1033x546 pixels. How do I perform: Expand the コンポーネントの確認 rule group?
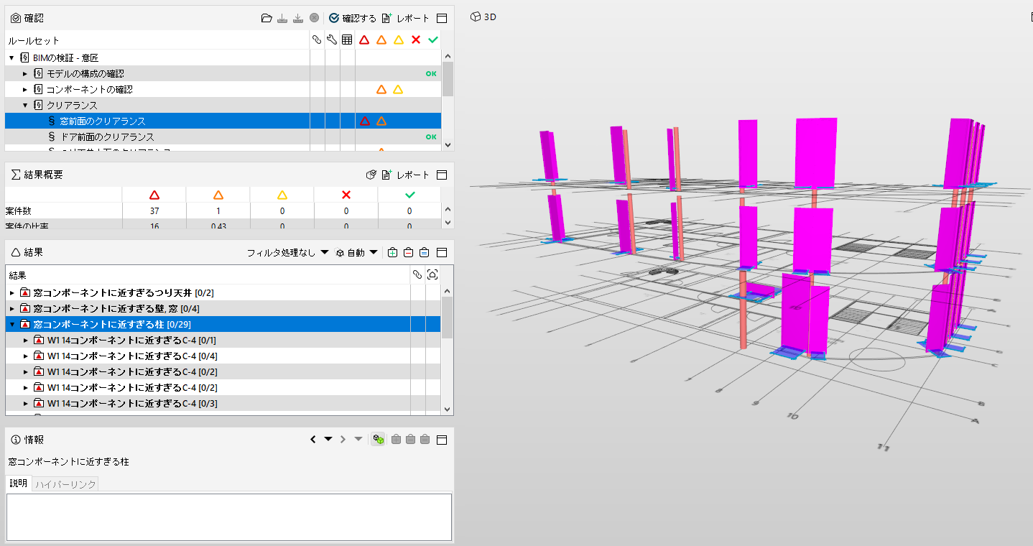25,89
